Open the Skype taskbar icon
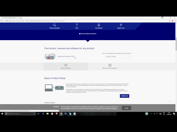The image size is (177, 132). (x=70, y=114)
